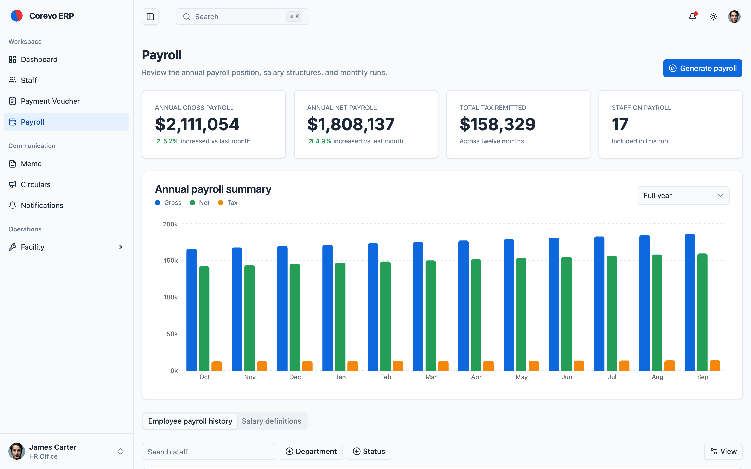Click the Payroll wallet icon
Screen dimensions: 751x469
(x=13, y=122)
